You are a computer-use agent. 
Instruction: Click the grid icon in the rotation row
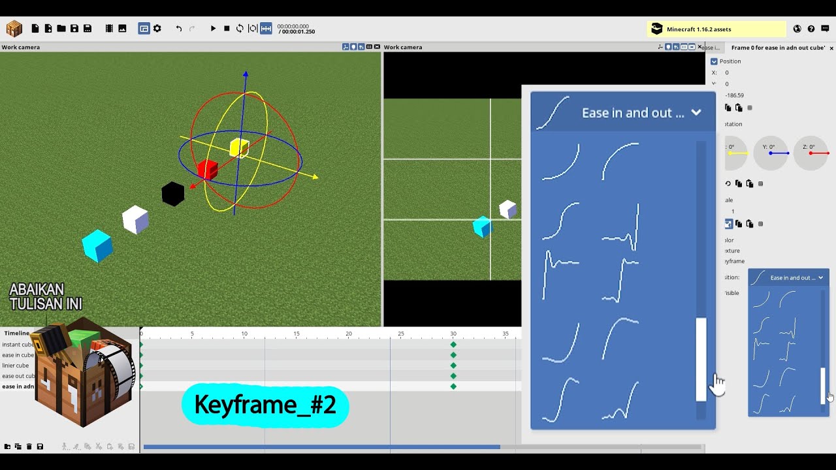click(x=760, y=184)
